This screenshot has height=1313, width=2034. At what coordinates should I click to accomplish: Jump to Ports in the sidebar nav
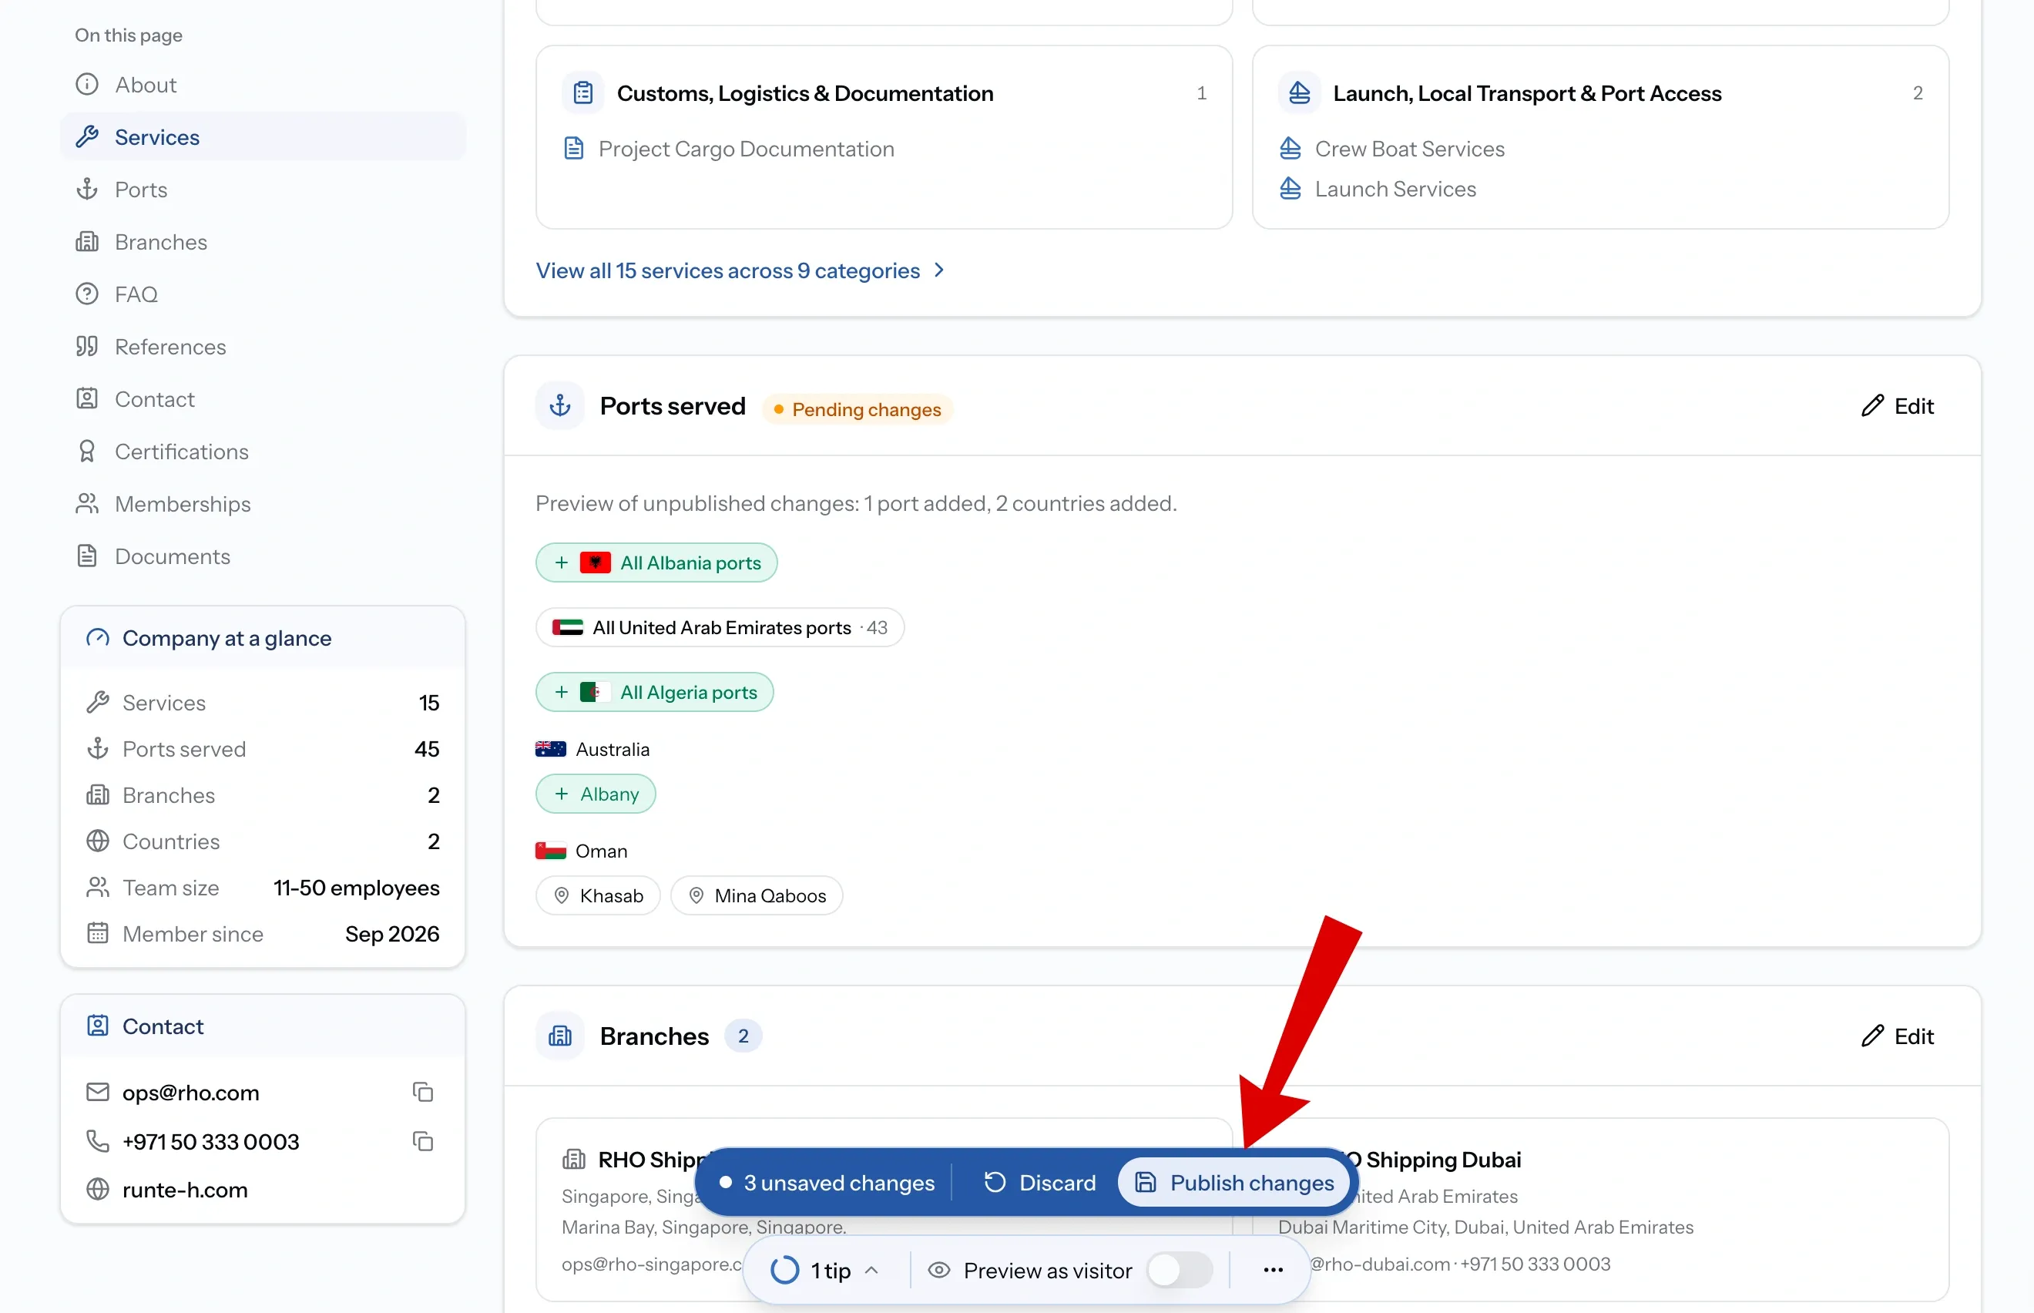click(x=263, y=190)
